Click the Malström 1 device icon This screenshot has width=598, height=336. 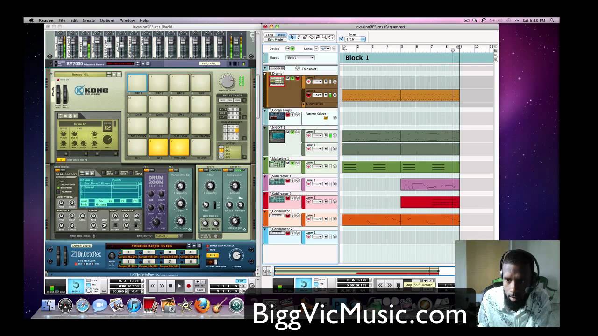[x=277, y=164]
